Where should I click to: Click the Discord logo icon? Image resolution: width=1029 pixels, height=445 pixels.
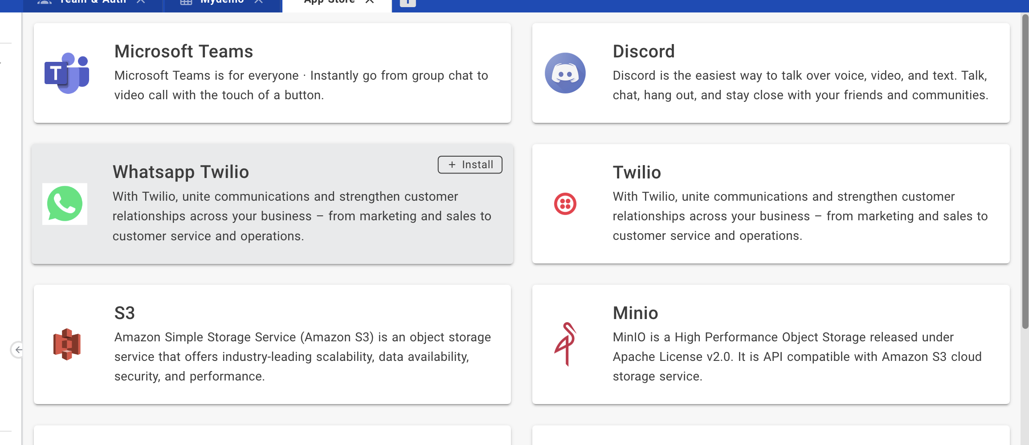(x=565, y=73)
